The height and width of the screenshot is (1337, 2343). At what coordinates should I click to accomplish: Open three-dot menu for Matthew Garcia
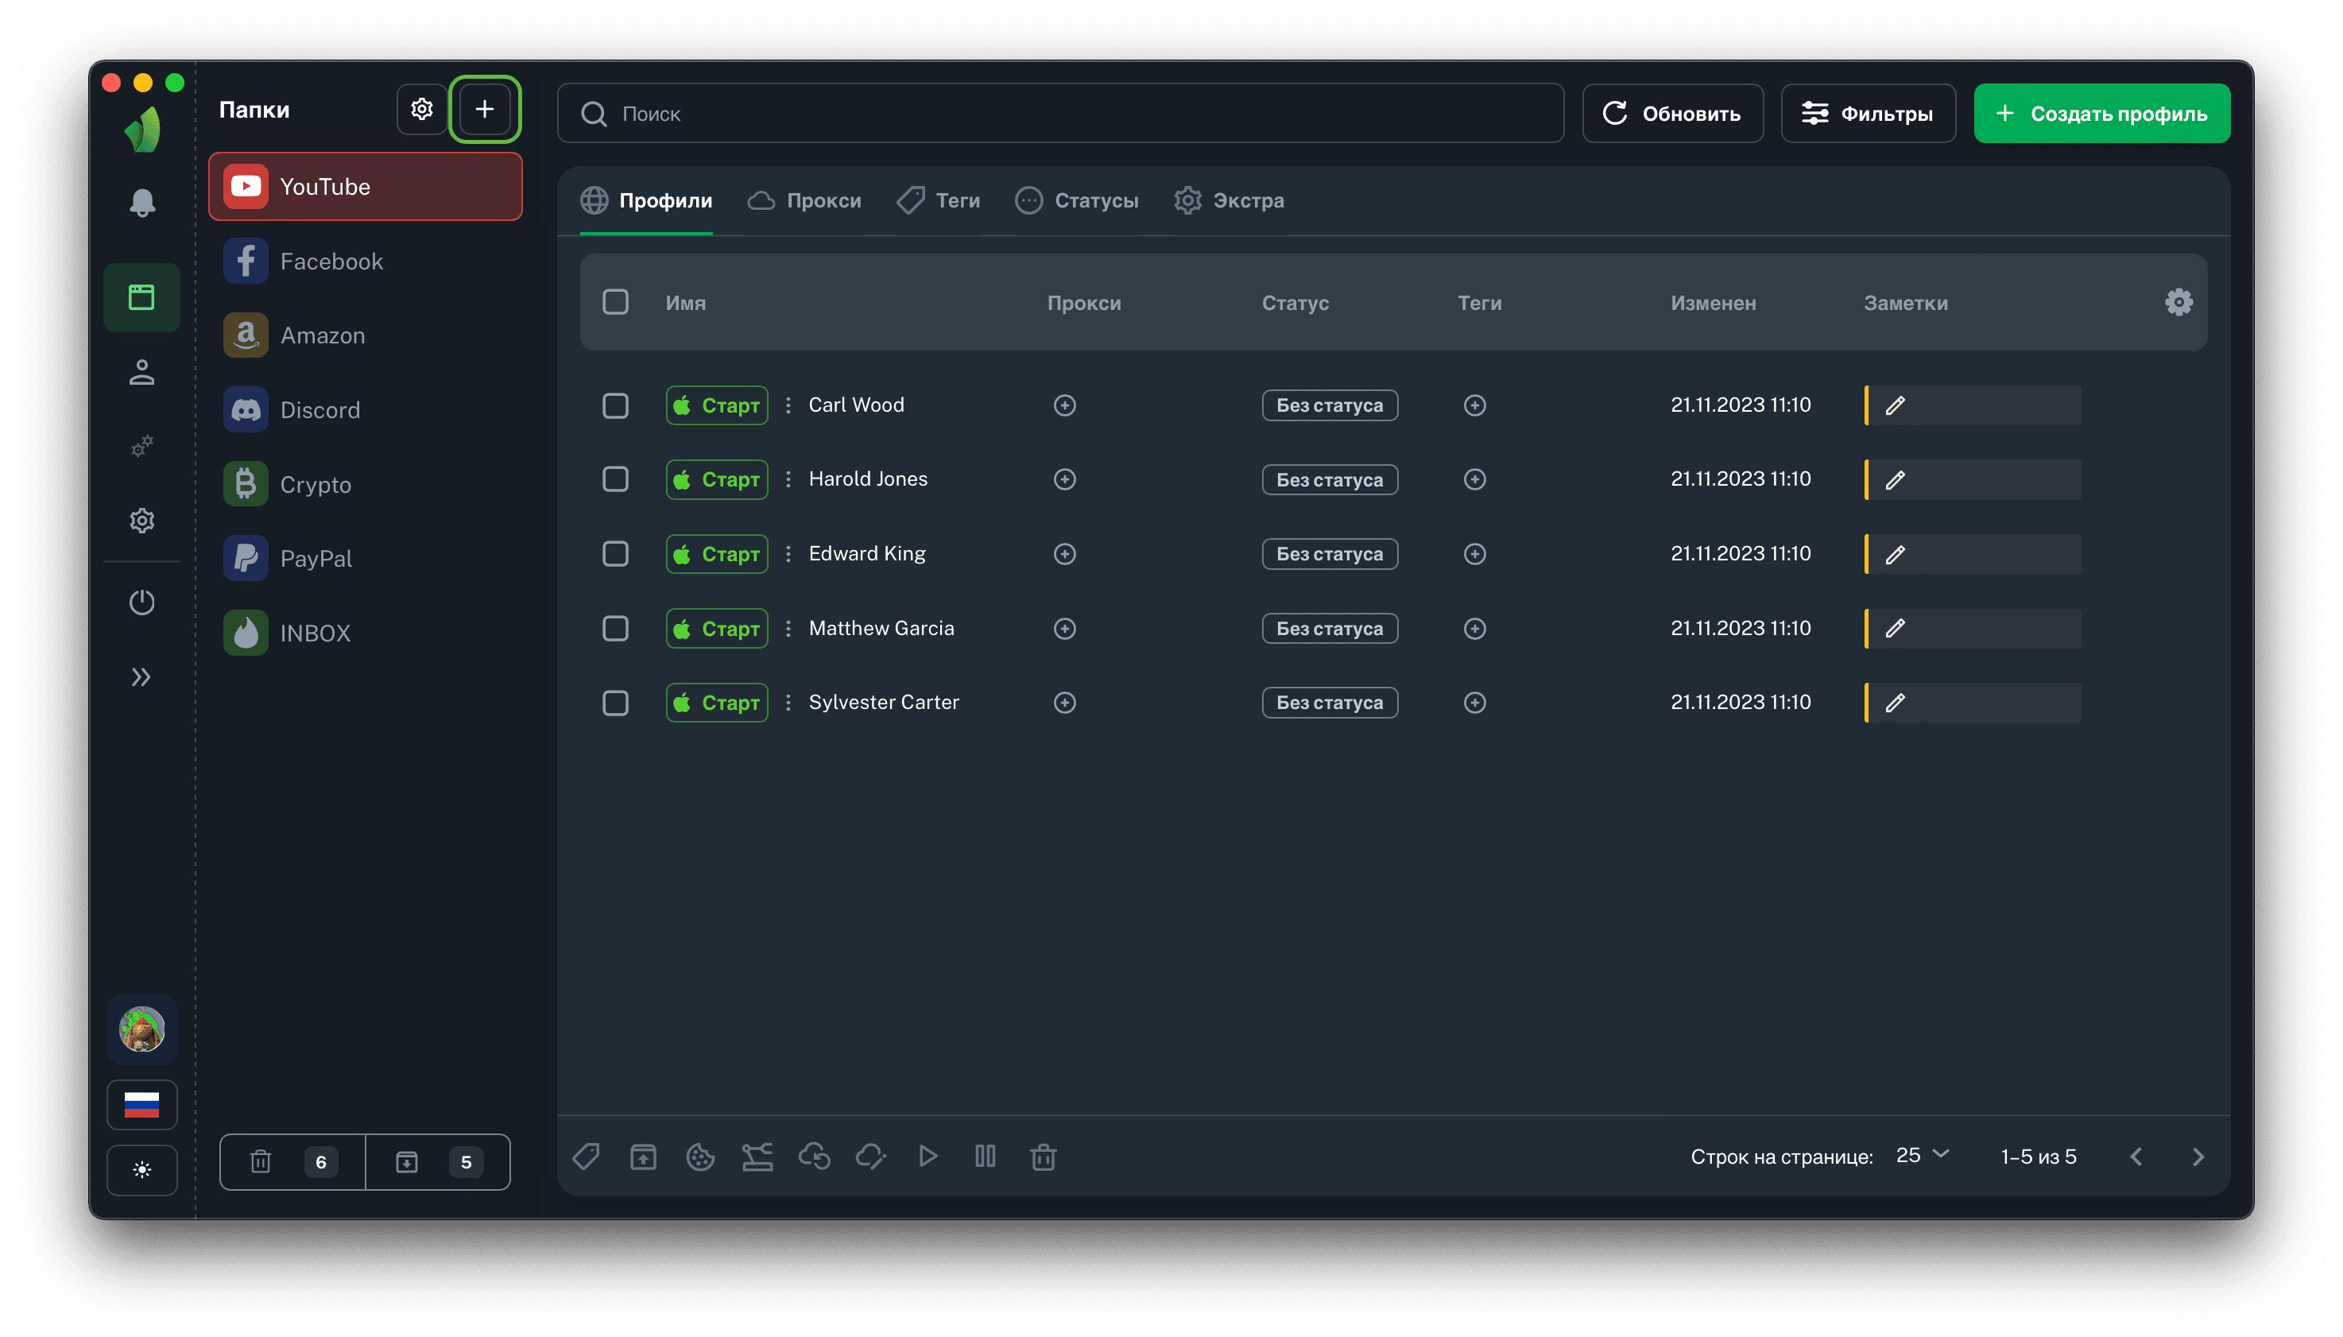788,629
